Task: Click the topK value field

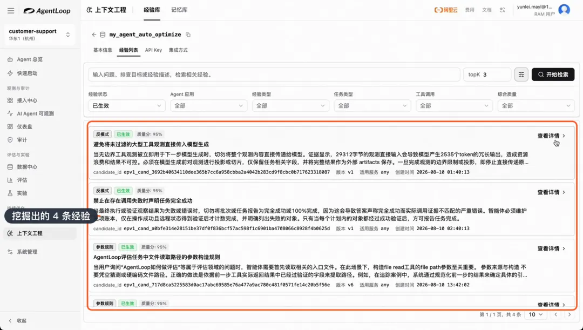Action: pyautogui.click(x=487, y=75)
